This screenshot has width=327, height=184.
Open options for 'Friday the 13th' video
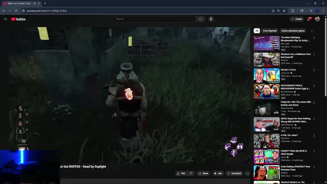click(x=314, y=102)
